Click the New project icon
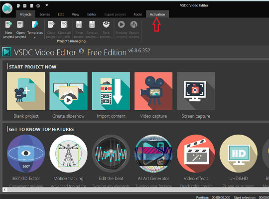 tap(8, 24)
